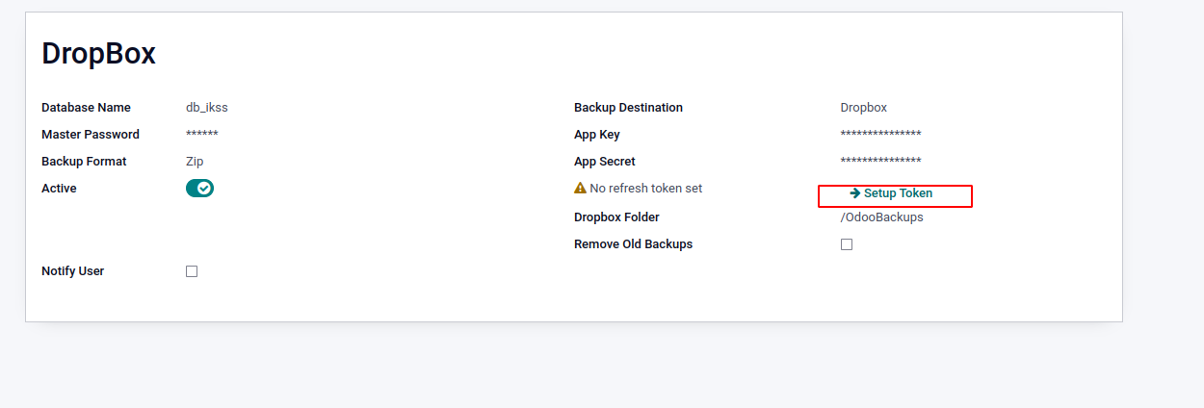Click the yellow warning triangle icon

click(x=580, y=189)
